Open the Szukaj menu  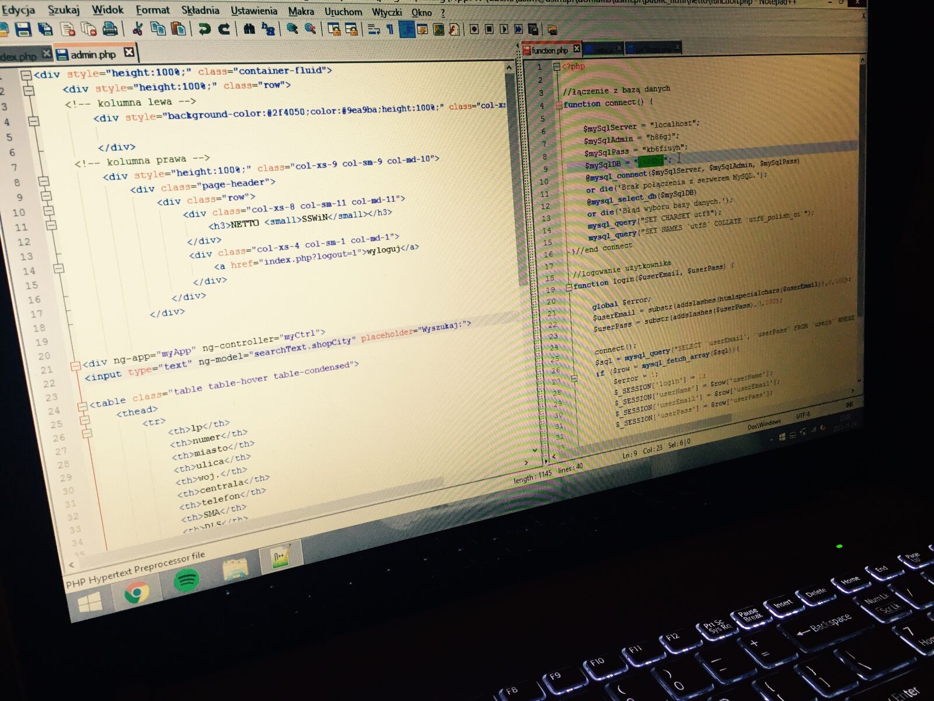64,9
